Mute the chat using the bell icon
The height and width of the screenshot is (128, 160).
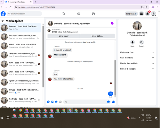tap(132, 42)
